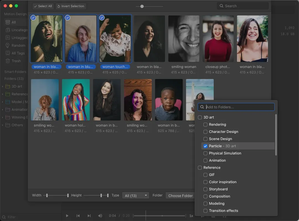The image size is (299, 221).
Task: Show Untagged items in sidebar
Action: click(16, 38)
